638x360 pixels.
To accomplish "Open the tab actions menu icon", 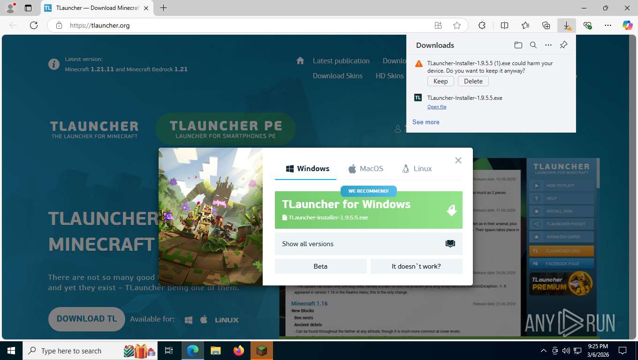I will [x=28, y=8].
